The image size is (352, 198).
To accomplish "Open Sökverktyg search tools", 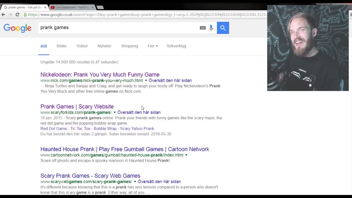I will [176, 46].
